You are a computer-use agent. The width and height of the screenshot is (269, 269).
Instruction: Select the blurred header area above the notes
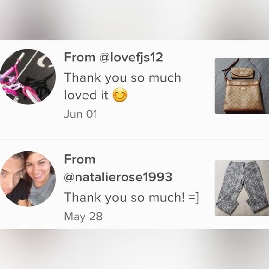click(134, 20)
